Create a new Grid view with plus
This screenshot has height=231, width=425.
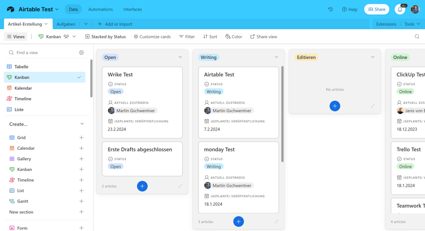[81, 138]
